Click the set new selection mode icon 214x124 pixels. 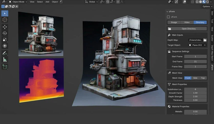tap(3, 6)
